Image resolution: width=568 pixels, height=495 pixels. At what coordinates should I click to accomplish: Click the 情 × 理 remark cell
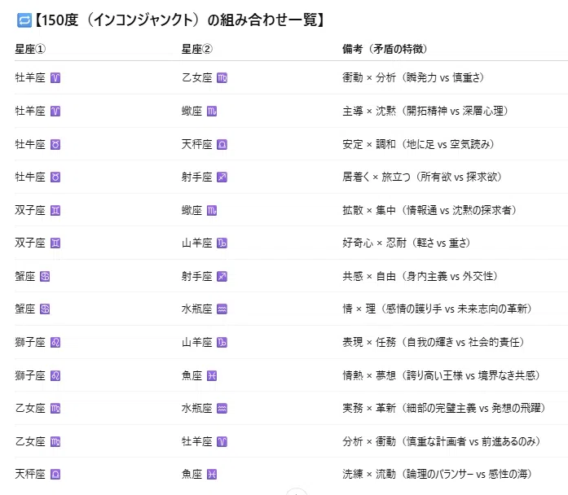pos(437,309)
